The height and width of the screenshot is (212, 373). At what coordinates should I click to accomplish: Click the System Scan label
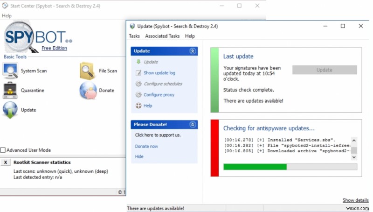[34, 71]
